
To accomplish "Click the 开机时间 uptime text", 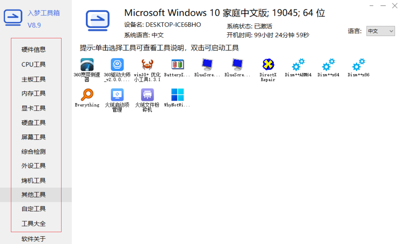I will (268, 35).
